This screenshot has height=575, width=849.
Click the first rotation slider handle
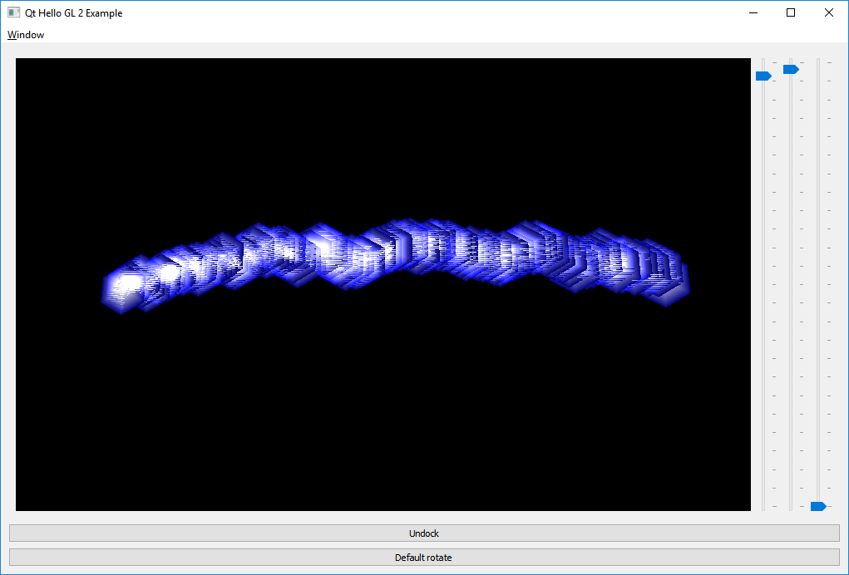point(763,76)
